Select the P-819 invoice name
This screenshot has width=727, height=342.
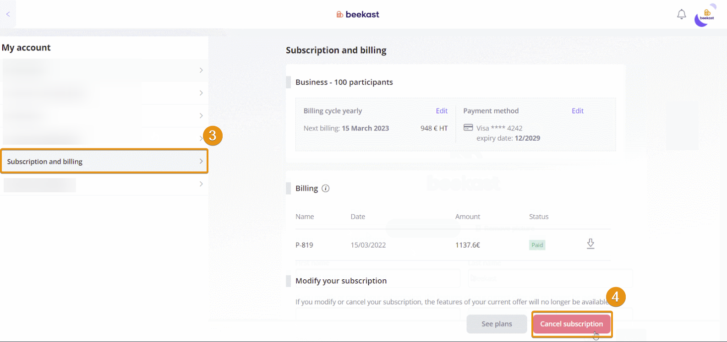click(x=304, y=245)
